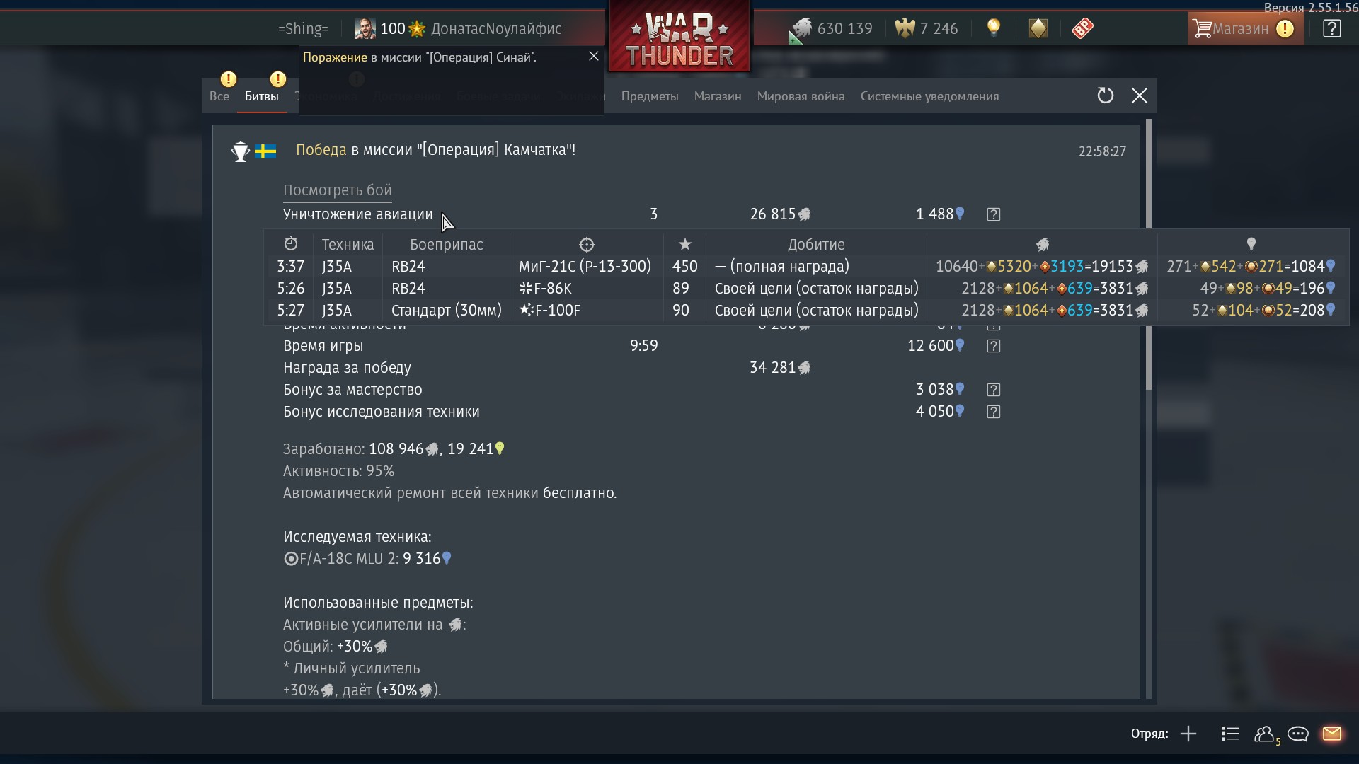Open help for Уничтожение авиации row
The image size is (1359, 764).
pyautogui.click(x=994, y=214)
